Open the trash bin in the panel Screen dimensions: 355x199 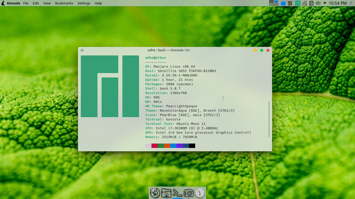290,3
